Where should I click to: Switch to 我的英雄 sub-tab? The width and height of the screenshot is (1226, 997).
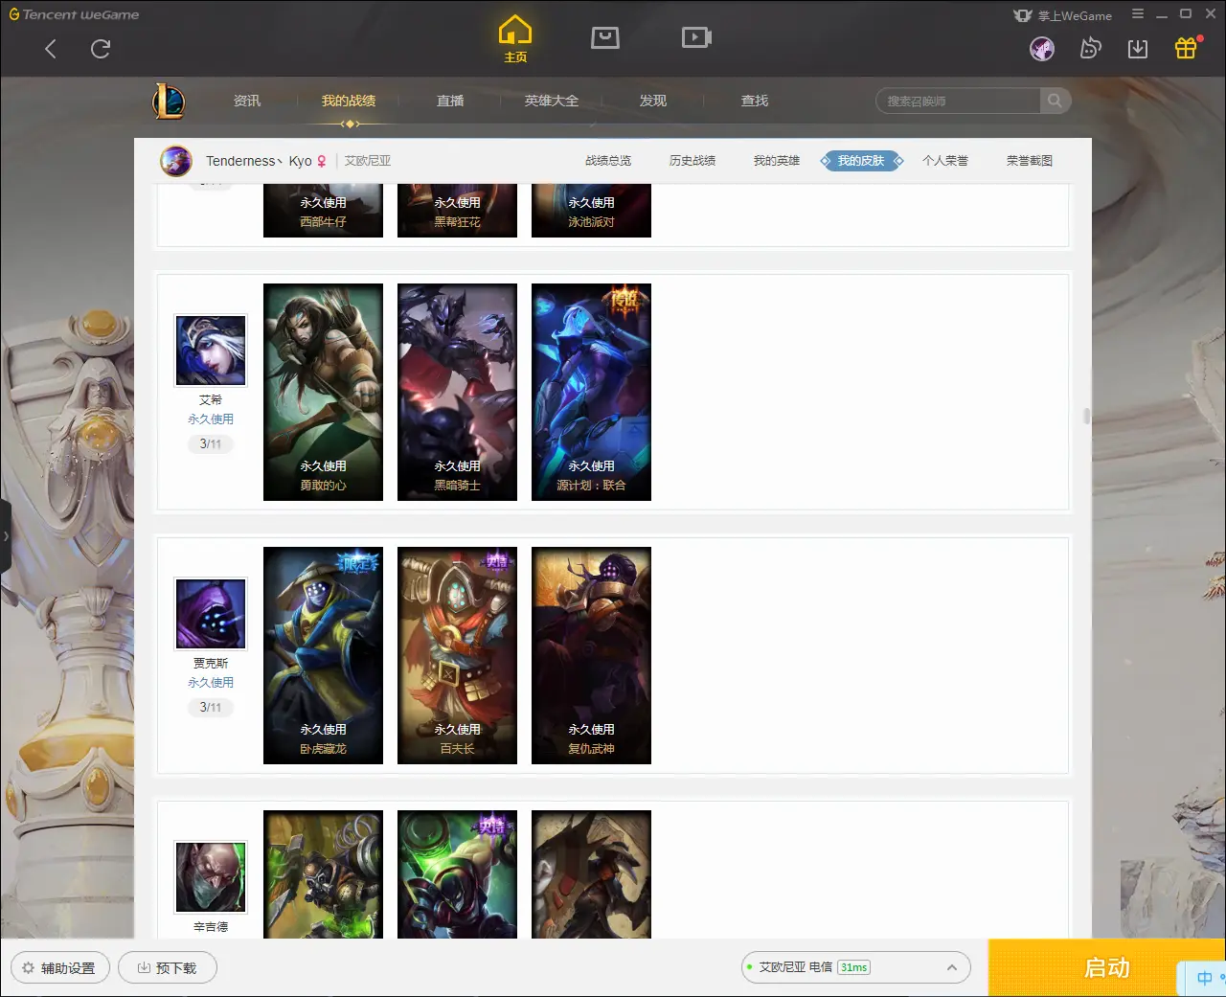[x=777, y=161]
